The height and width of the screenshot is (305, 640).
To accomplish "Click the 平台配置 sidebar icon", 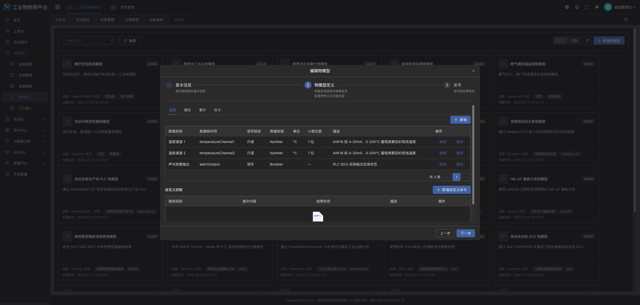I will pos(7,174).
